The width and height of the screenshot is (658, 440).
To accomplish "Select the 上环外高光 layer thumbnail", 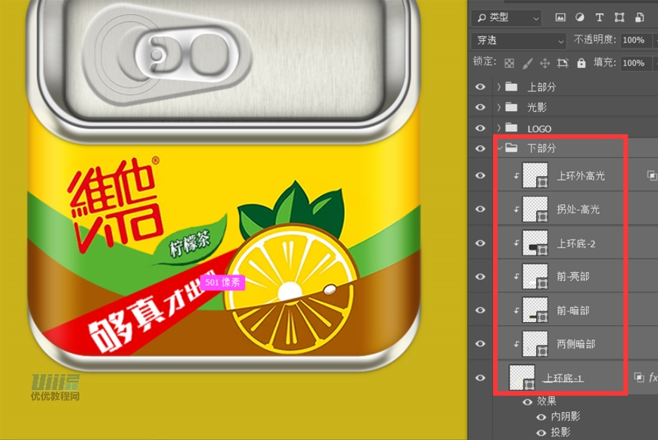I will [x=535, y=175].
